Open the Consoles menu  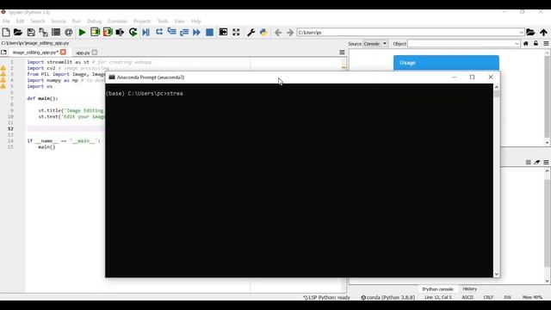pyautogui.click(x=117, y=21)
